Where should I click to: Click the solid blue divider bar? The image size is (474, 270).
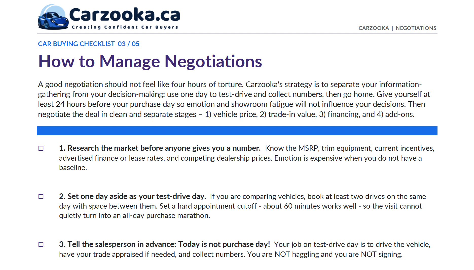click(x=237, y=131)
